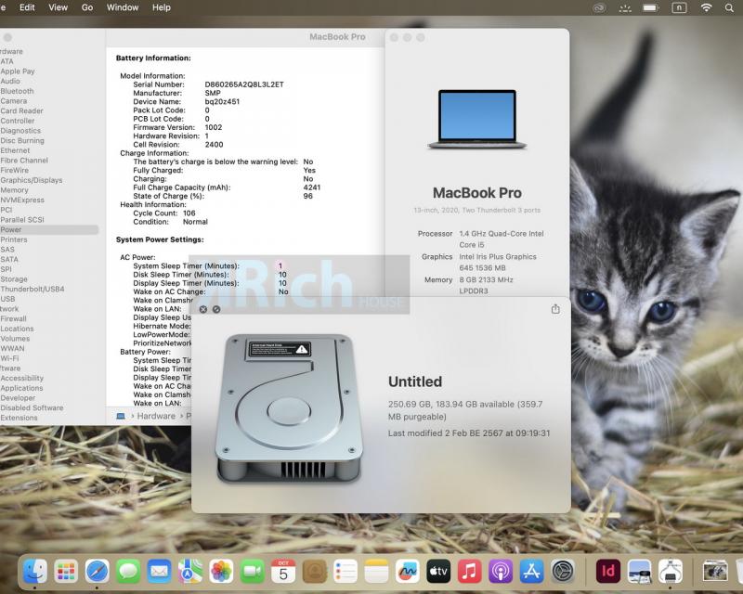The width and height of the screenshot is (743, 594).
Task: Open Spotlight search in the menu bar
Action: pos(729,7)
